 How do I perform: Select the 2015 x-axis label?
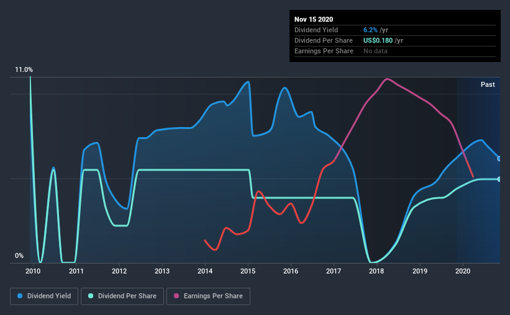point(248,271)
